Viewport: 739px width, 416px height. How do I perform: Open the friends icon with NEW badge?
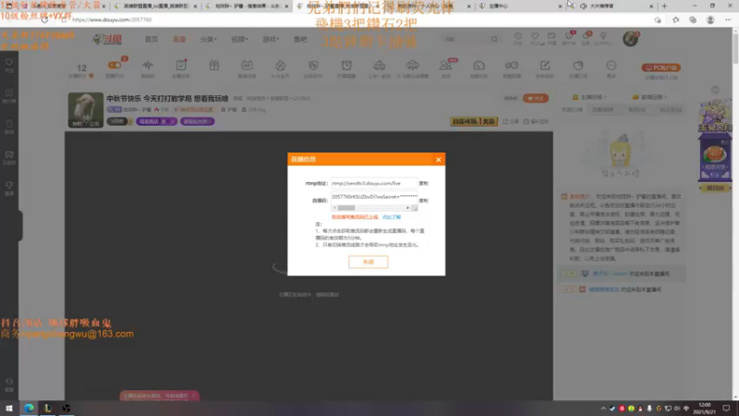point(445,66)
